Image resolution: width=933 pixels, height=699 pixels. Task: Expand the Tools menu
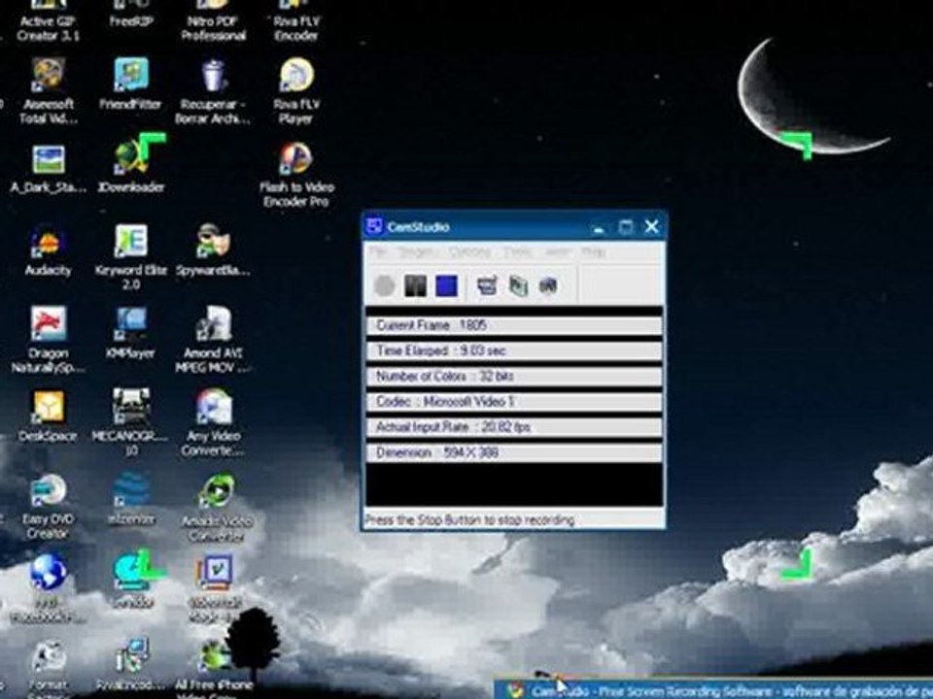(x=517, y=251)
